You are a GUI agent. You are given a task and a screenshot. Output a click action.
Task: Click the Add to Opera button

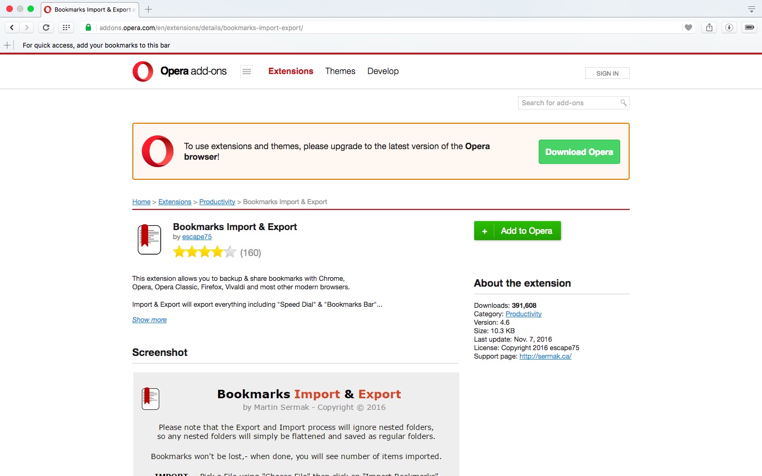[517, 231]
